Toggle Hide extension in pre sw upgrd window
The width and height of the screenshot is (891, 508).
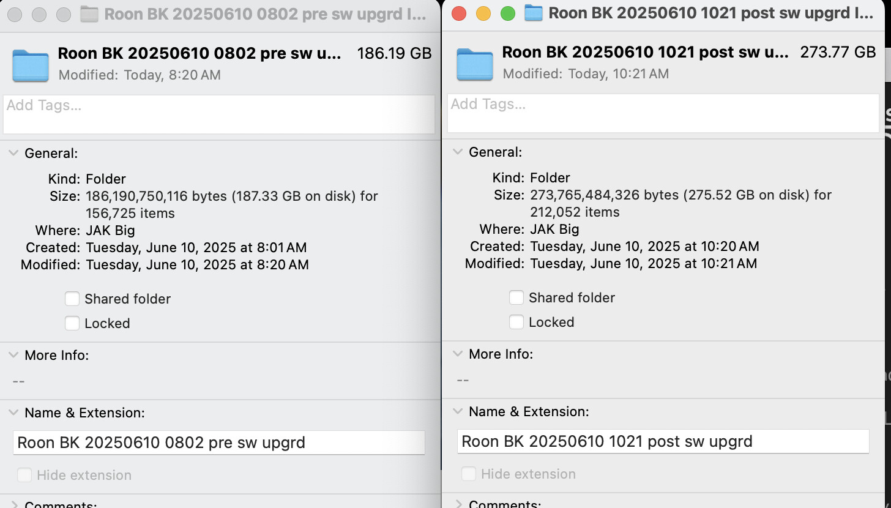point(24,475)
